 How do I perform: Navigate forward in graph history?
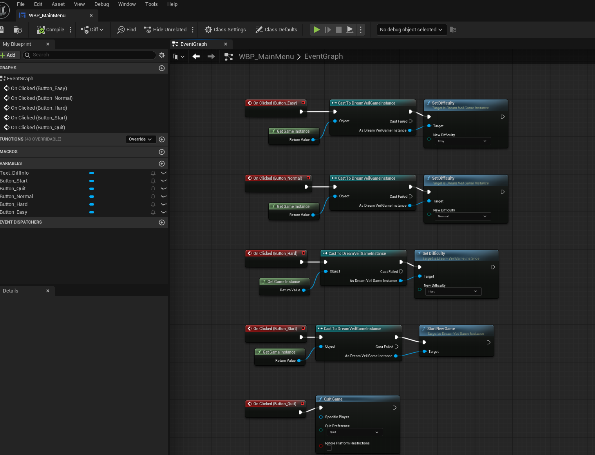[211, 56]
